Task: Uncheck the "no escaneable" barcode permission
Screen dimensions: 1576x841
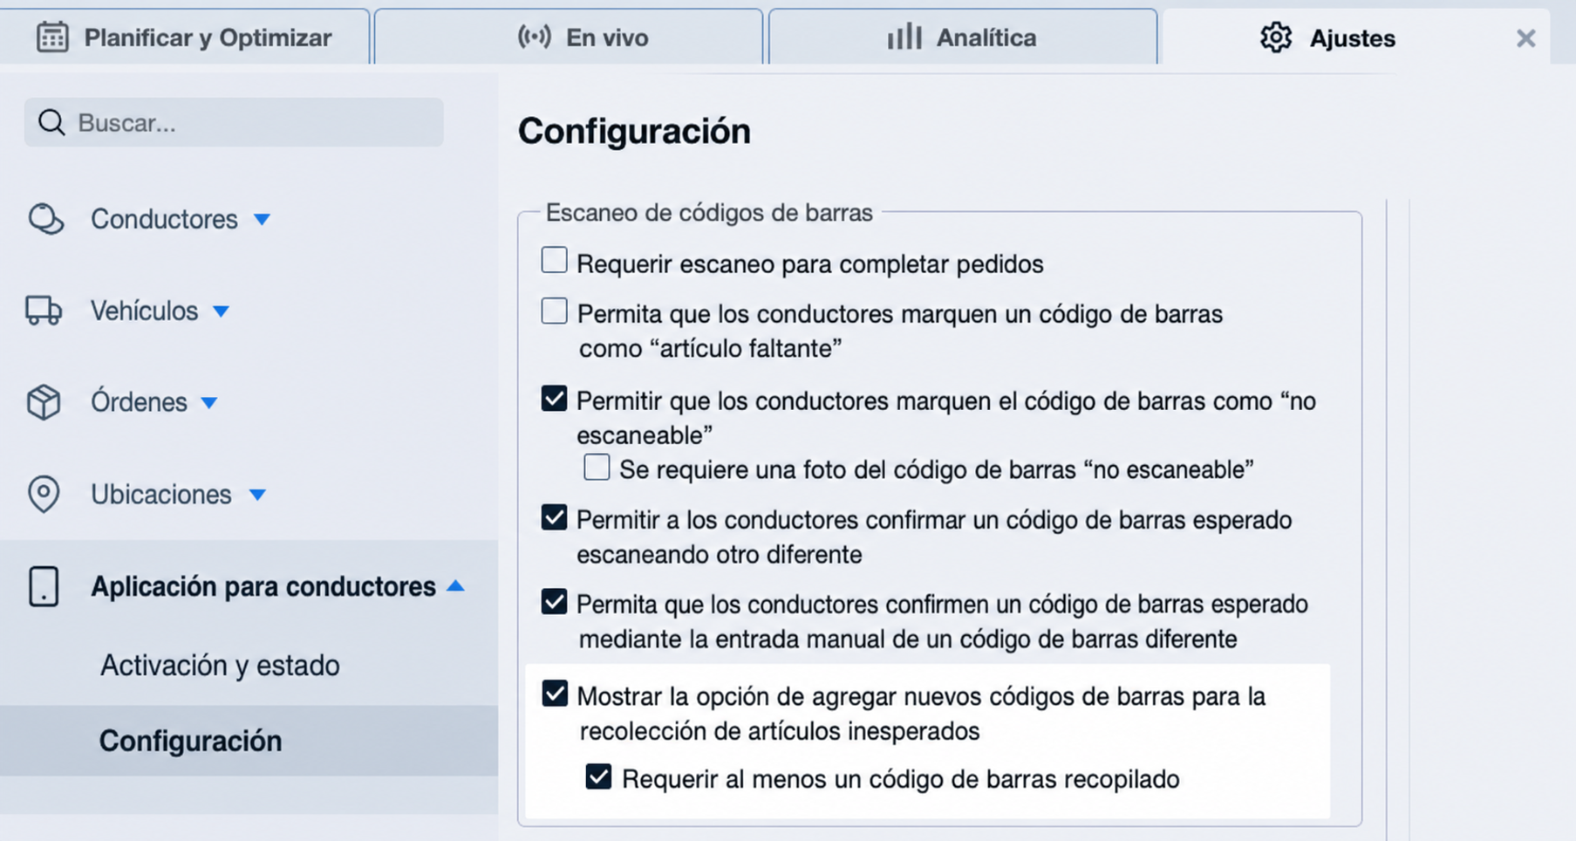Action: pyautogui.click(x=554, y=399)
